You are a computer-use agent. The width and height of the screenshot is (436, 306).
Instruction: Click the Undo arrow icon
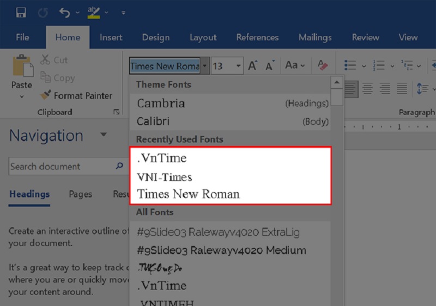pos(64,13)
